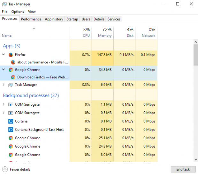Viewport: 198px width, 176px height.
Task: Click the Google Chrome app icon under Apps
Action: tap(11, 70)
